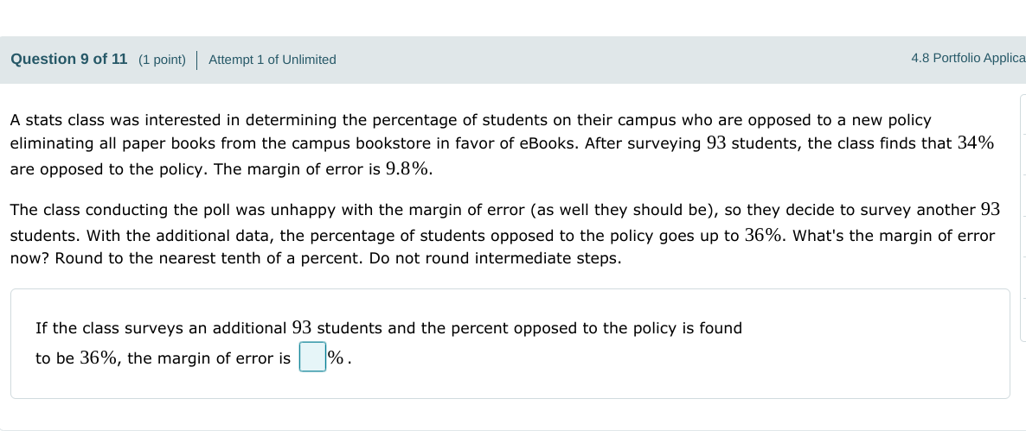Screen dimensions: 1026x437
Task: Open the 4.8 Portfolio Applica link
Action: [x=967, y=58]
